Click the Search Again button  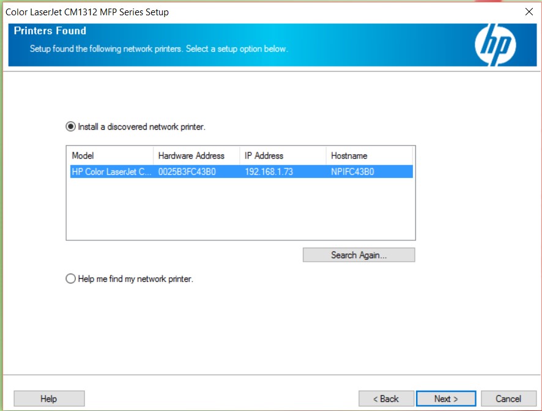359,255
